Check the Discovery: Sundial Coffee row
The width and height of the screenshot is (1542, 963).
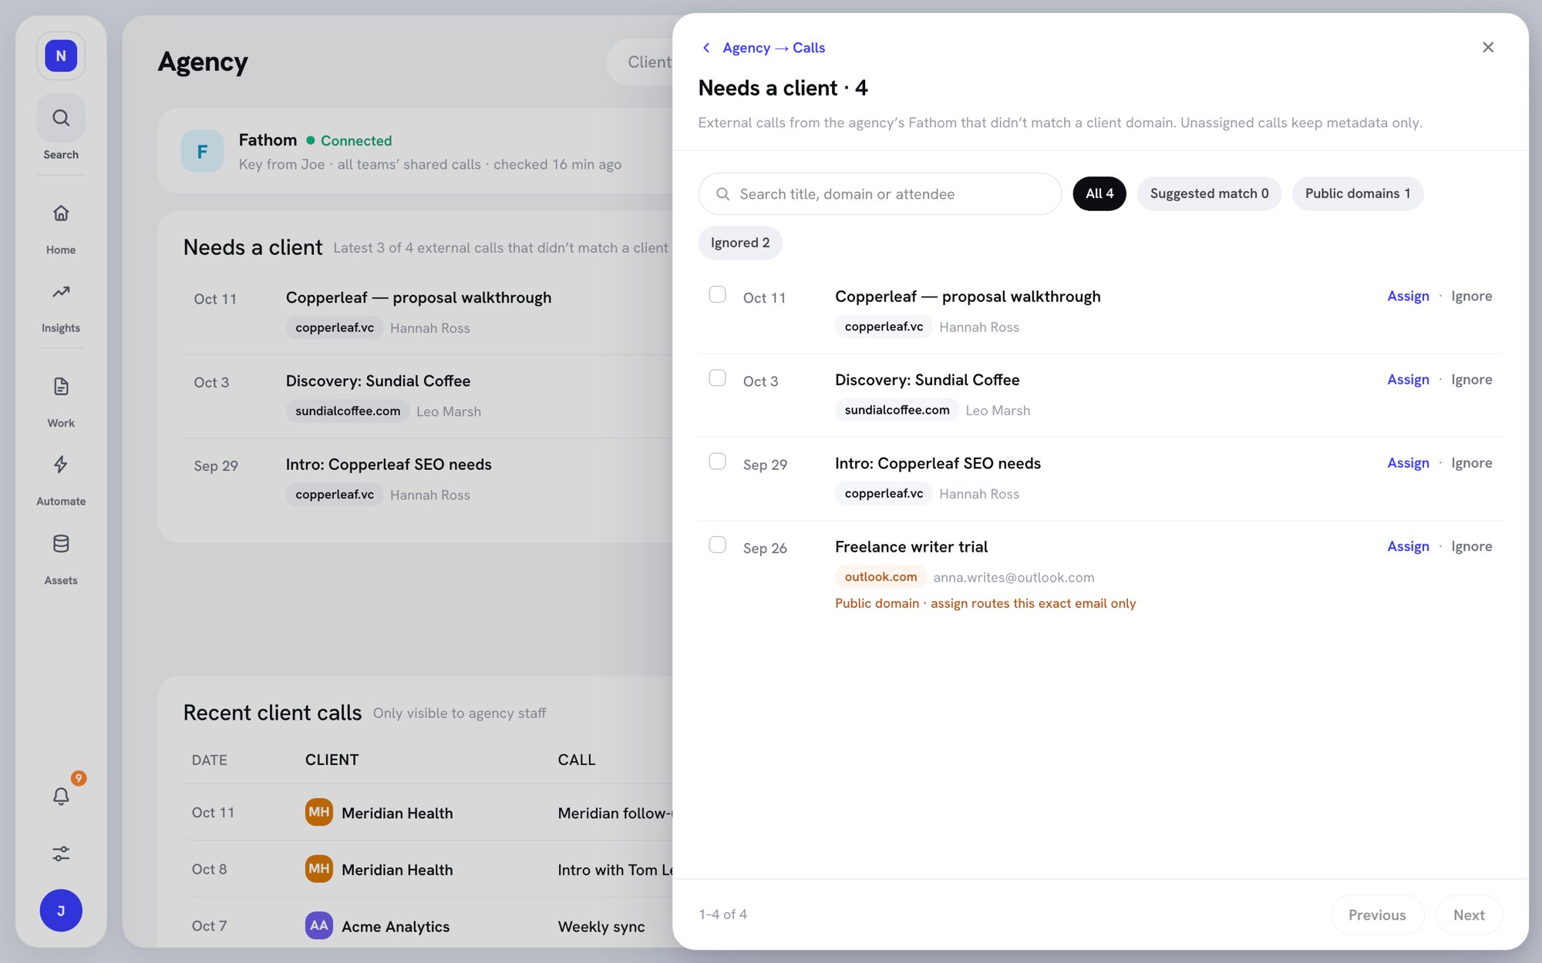point(717,378)
